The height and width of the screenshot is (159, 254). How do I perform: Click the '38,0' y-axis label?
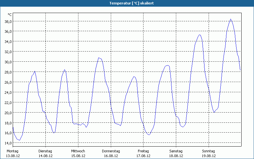[x=8, y=21]
